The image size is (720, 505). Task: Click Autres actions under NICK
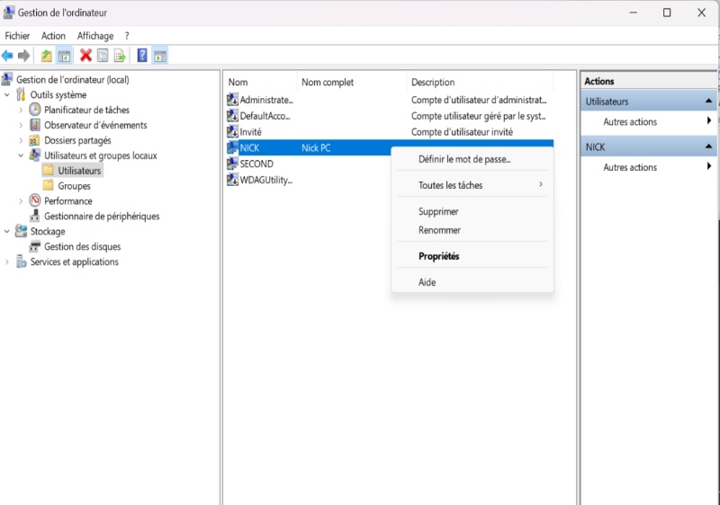[630, 167]
